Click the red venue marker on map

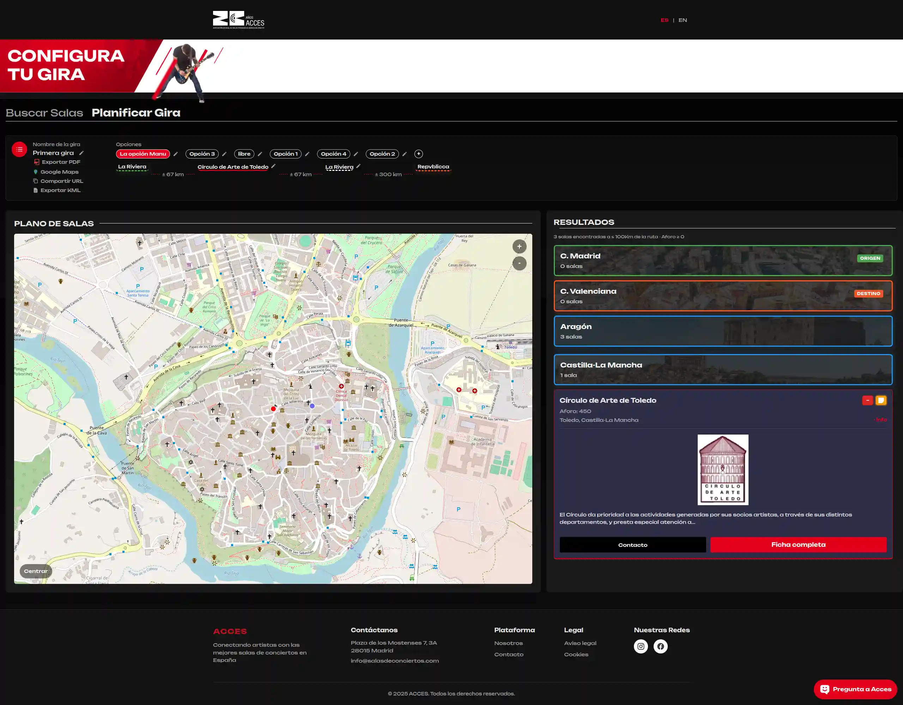tap(273, 409)
